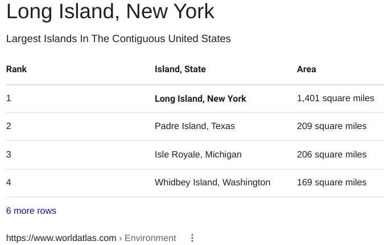Click the "206 square miles" area value
The image size is (384, 245).
332,155
